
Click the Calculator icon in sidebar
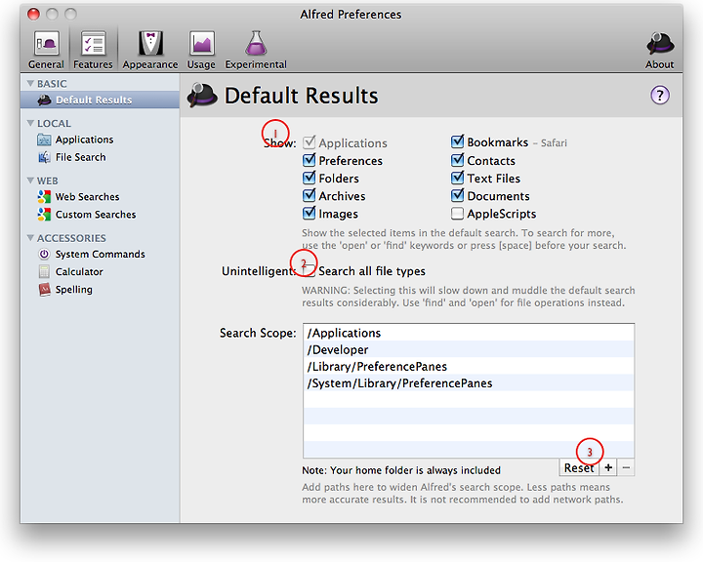click(44, 271)
